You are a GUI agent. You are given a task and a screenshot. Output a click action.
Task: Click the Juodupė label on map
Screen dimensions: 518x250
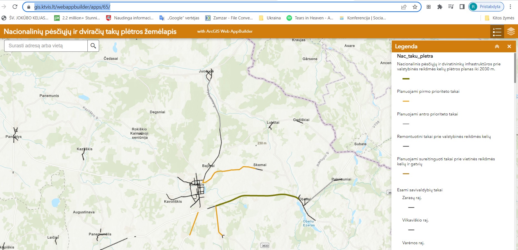(206, 71)
